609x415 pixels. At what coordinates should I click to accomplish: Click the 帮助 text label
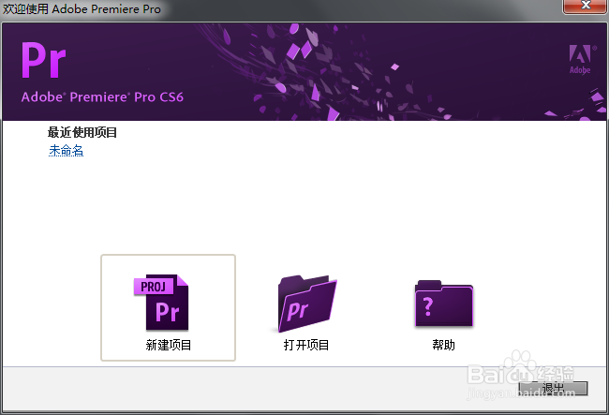click(443, 345)
